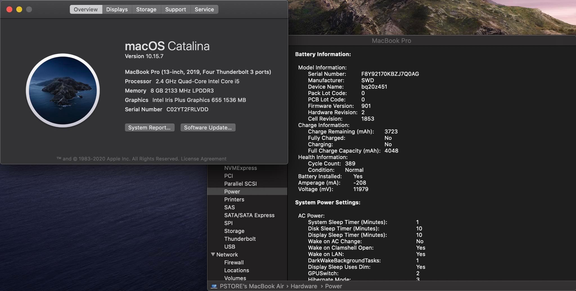Open the Storage tab

pos(146,9)
